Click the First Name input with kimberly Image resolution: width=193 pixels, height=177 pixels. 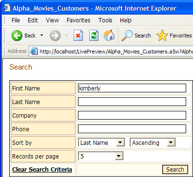pyautogui.click(x=132, y=88)
